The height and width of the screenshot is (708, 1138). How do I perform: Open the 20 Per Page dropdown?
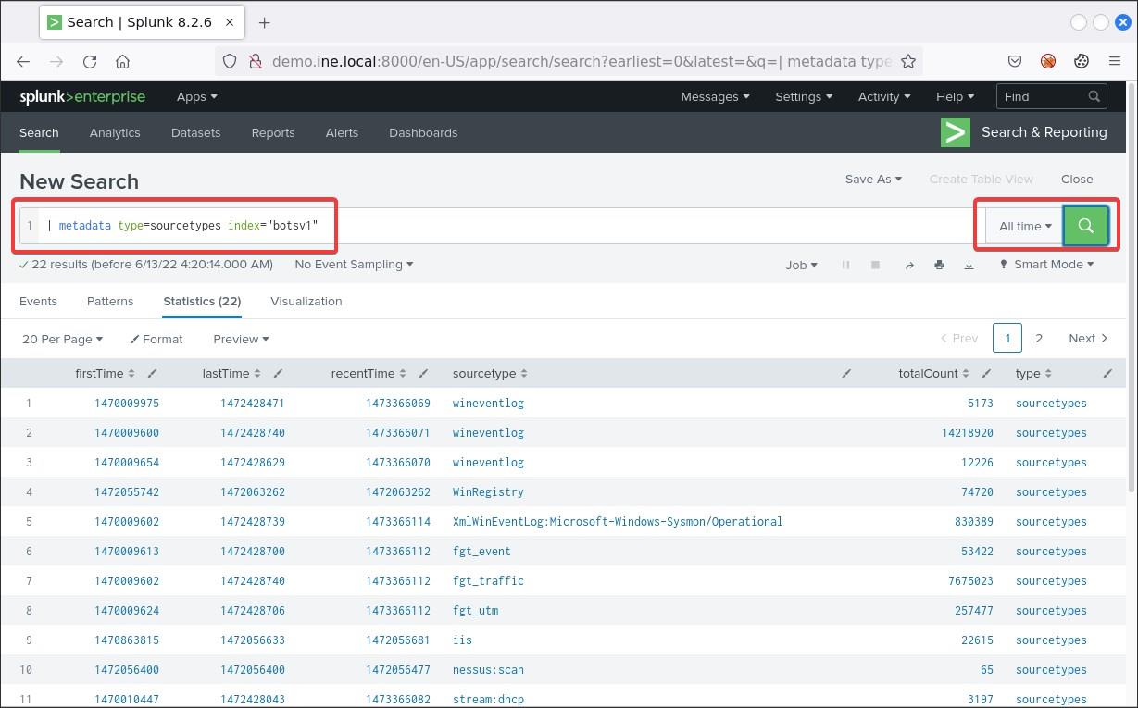click(x=62, y=339)
